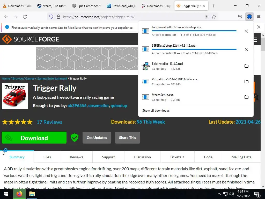Open the Games breadcrumb link
The height and width of the screenshot is (199, 265).
tap(30, 79)
